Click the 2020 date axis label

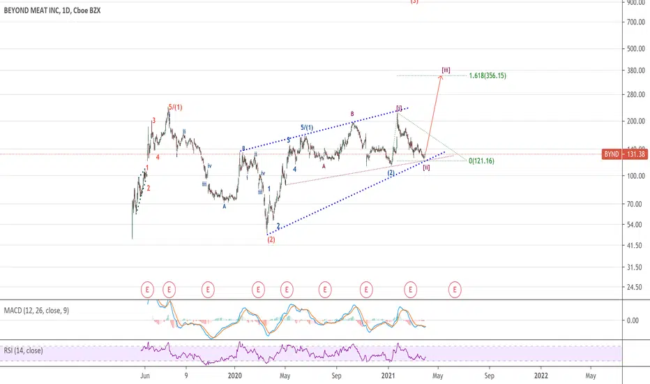tap(234, 376)
